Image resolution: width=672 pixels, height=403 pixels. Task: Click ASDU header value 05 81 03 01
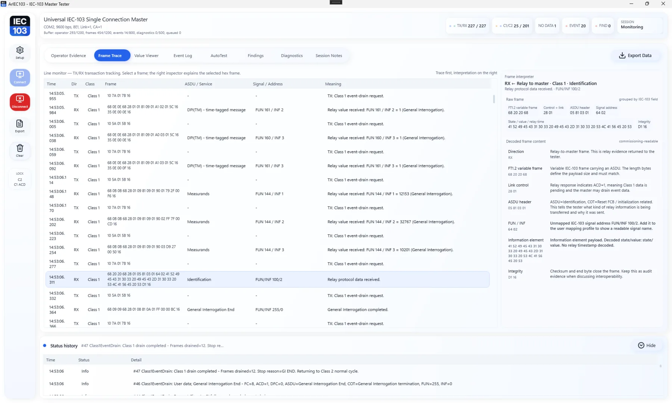click(579, 113)
